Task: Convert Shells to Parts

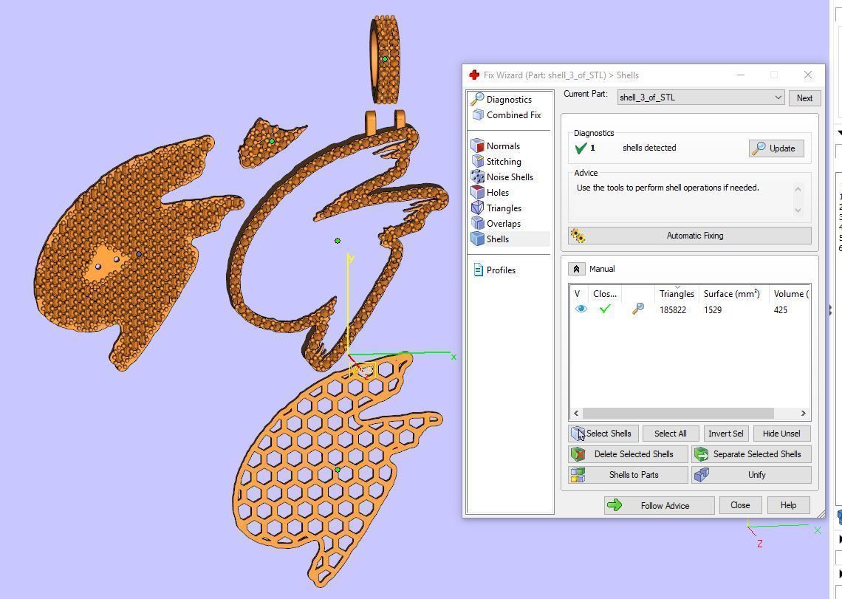Action: coord(629,475)
